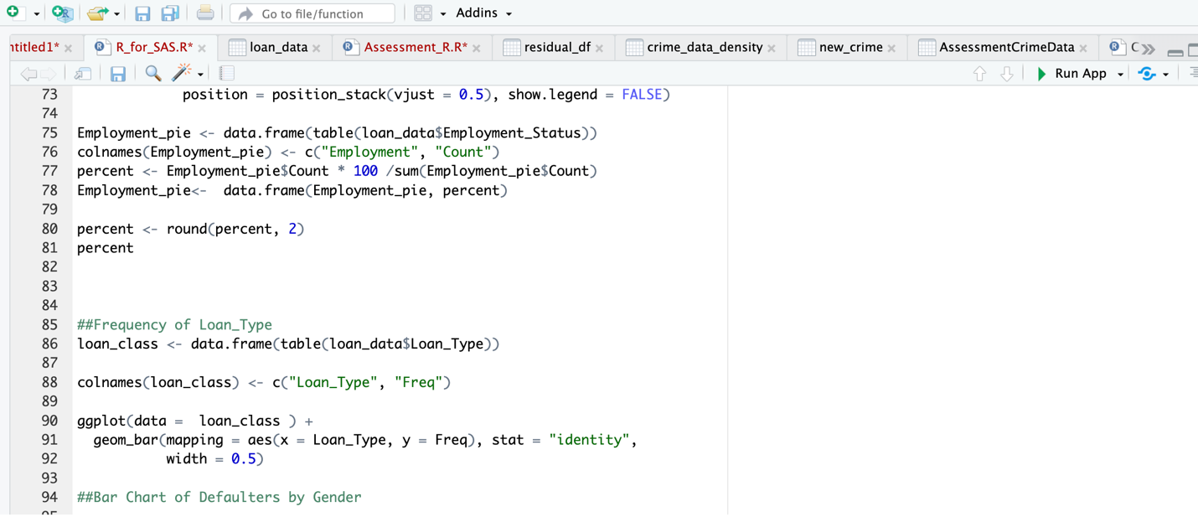Click the word ggplot on line 90
The image size is (1198, 517).
pyautogui.click(x=101, y=421)
